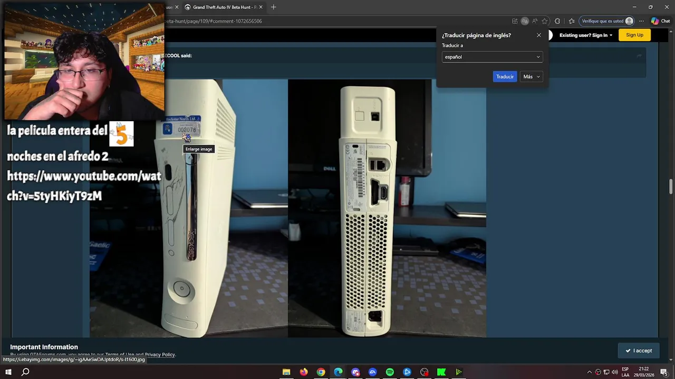Click the Sign Up button
The image size is (675, 379).
point(634,35)
